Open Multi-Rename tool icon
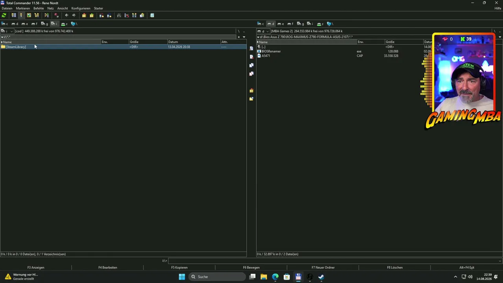This screenshot has width=503, height=283. click(x=127, y=15)
